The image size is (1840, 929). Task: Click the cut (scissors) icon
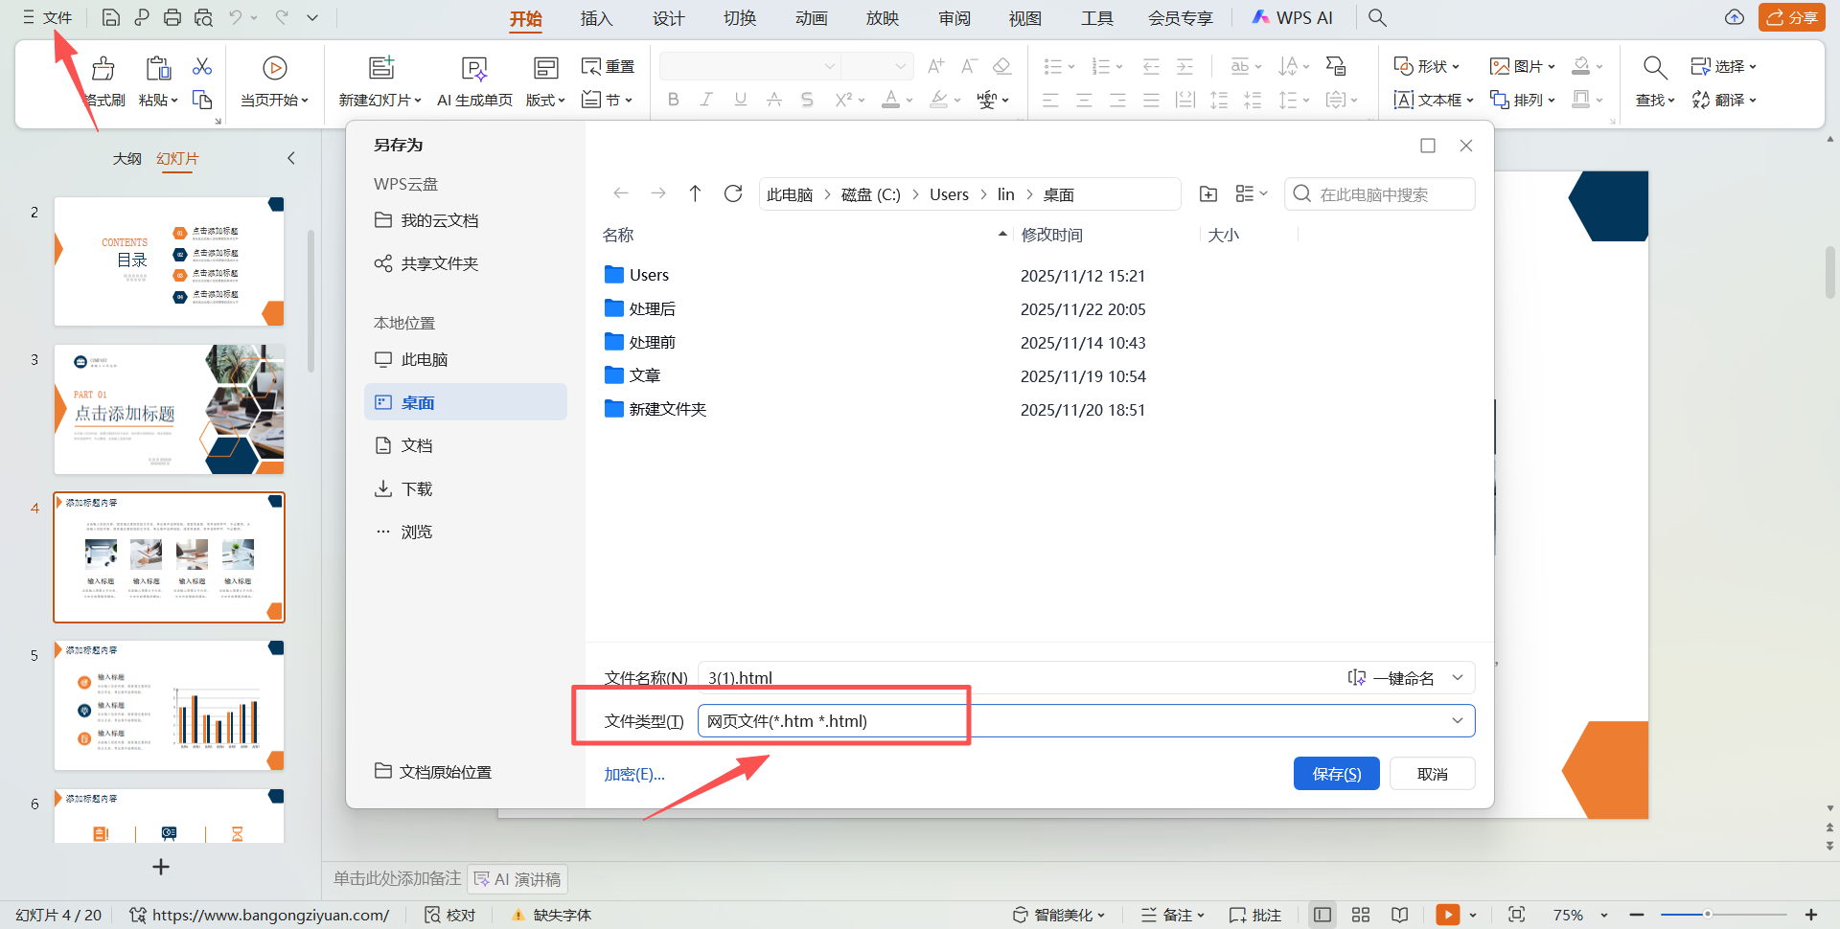(201, 66)
